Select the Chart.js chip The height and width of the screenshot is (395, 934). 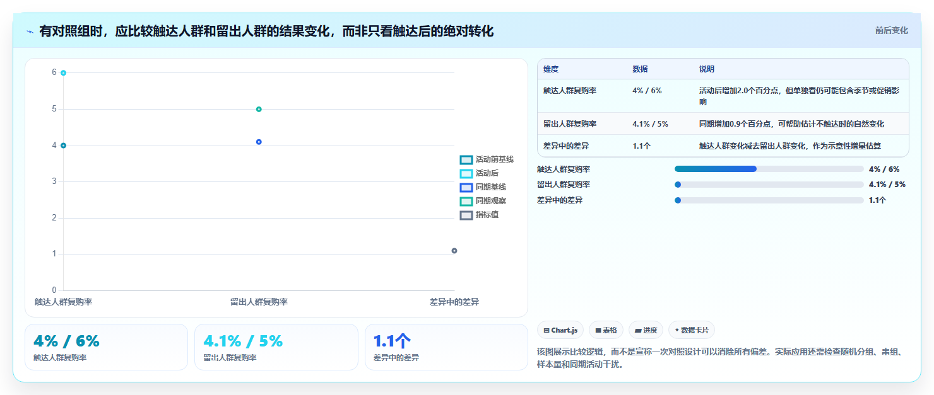click(560, 330)
